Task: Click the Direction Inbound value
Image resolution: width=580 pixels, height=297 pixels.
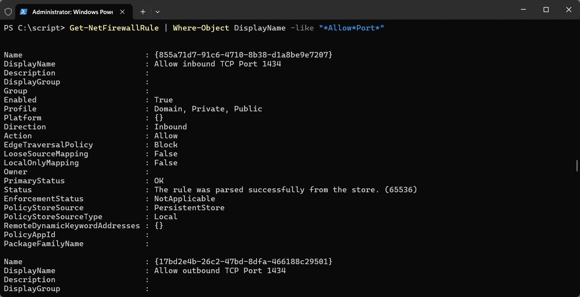Action: [x=170, y=127]
